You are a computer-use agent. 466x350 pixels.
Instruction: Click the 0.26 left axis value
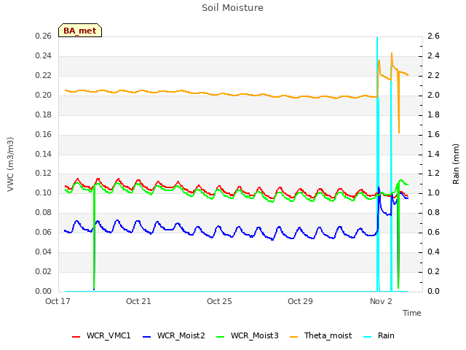44,36
